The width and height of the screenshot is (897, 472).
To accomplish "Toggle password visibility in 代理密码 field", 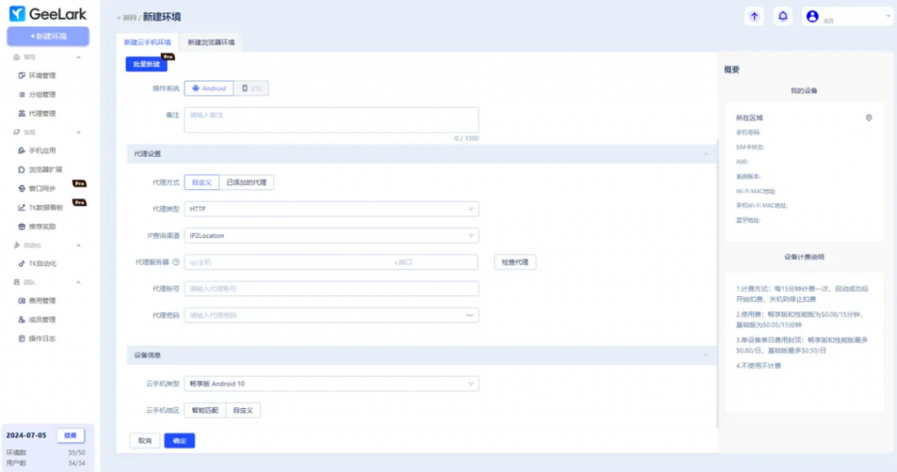I will (470, 315).
